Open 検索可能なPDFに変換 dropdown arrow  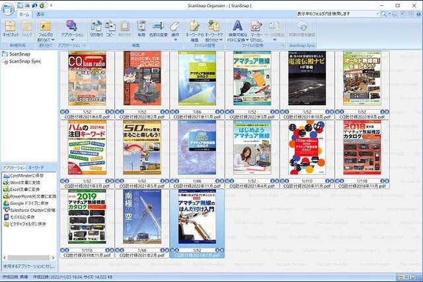tap(247, 40)
